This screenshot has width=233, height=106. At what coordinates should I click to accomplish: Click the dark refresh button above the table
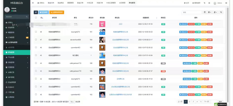click(x=36, y=12)
